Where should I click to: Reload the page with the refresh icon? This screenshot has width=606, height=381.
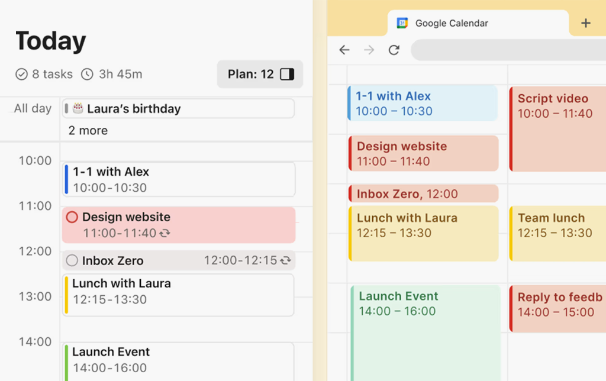tap(394, 50)
